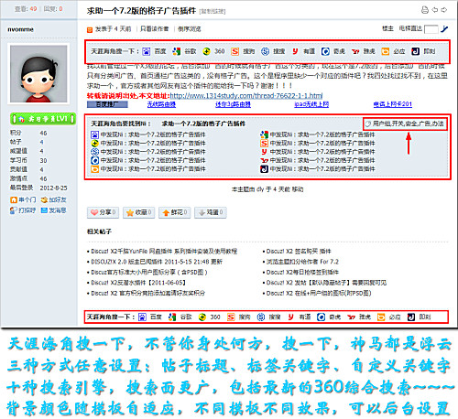The image size is (458, 419).
Task: Click the floor jump input field
Action: point(431,29)
